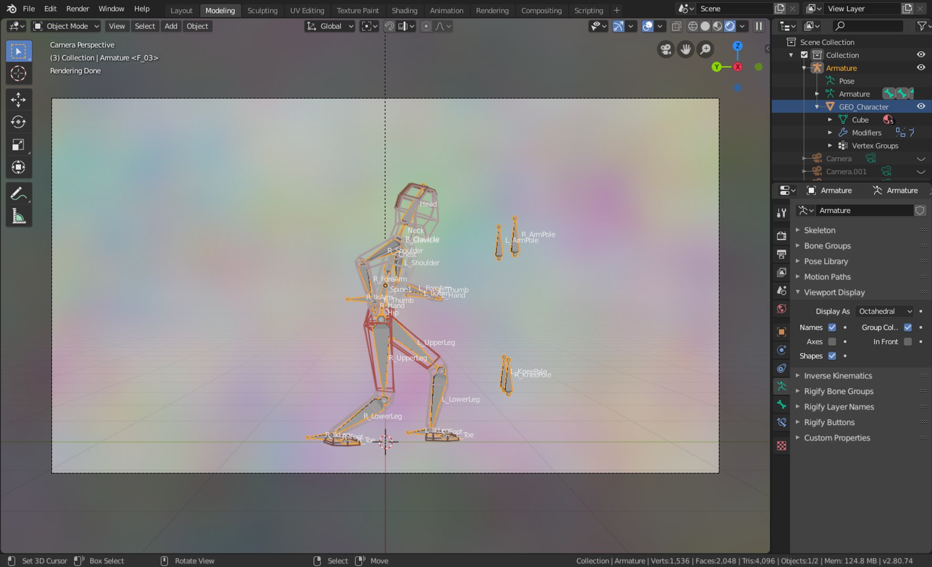Viewport: 932px width, 567px height.
Task: Click the magnifier zoom-view gizmo
Action: point(705,49)
